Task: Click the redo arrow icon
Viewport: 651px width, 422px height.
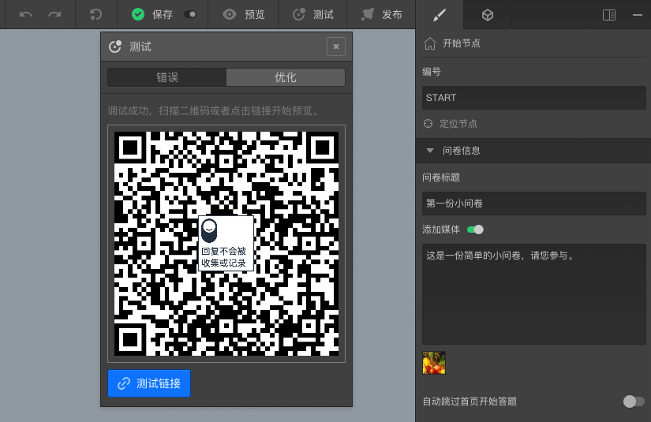Action: coord(54,14)
